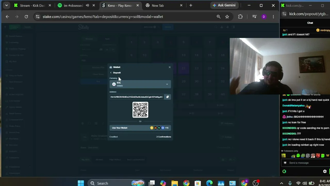
Task: Switch to the New Tab tab
Action: 158,5
